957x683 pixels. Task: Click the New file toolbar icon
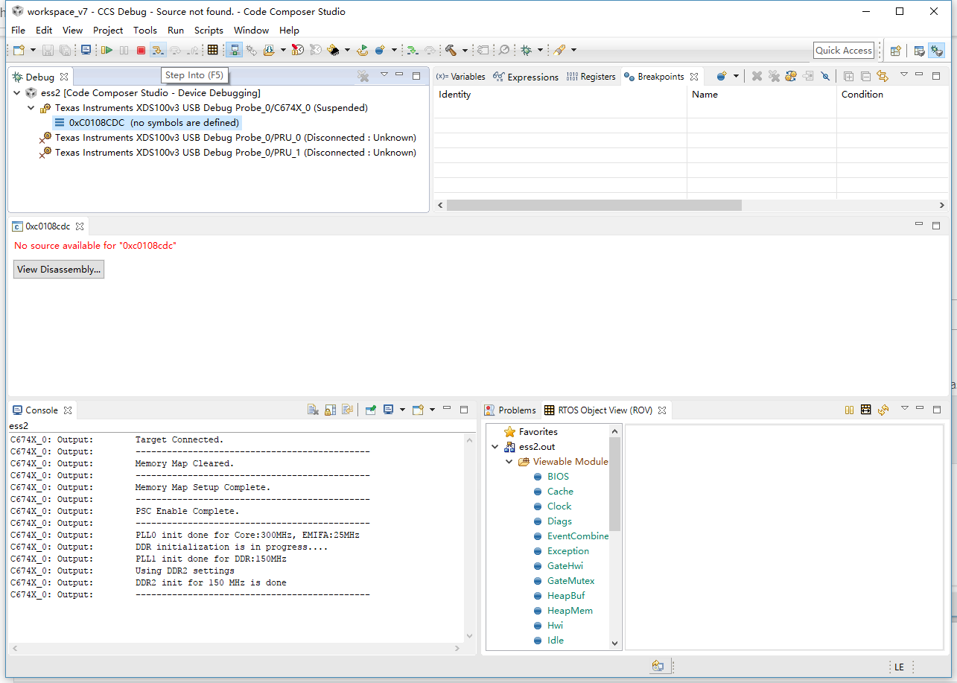point(19,50)
